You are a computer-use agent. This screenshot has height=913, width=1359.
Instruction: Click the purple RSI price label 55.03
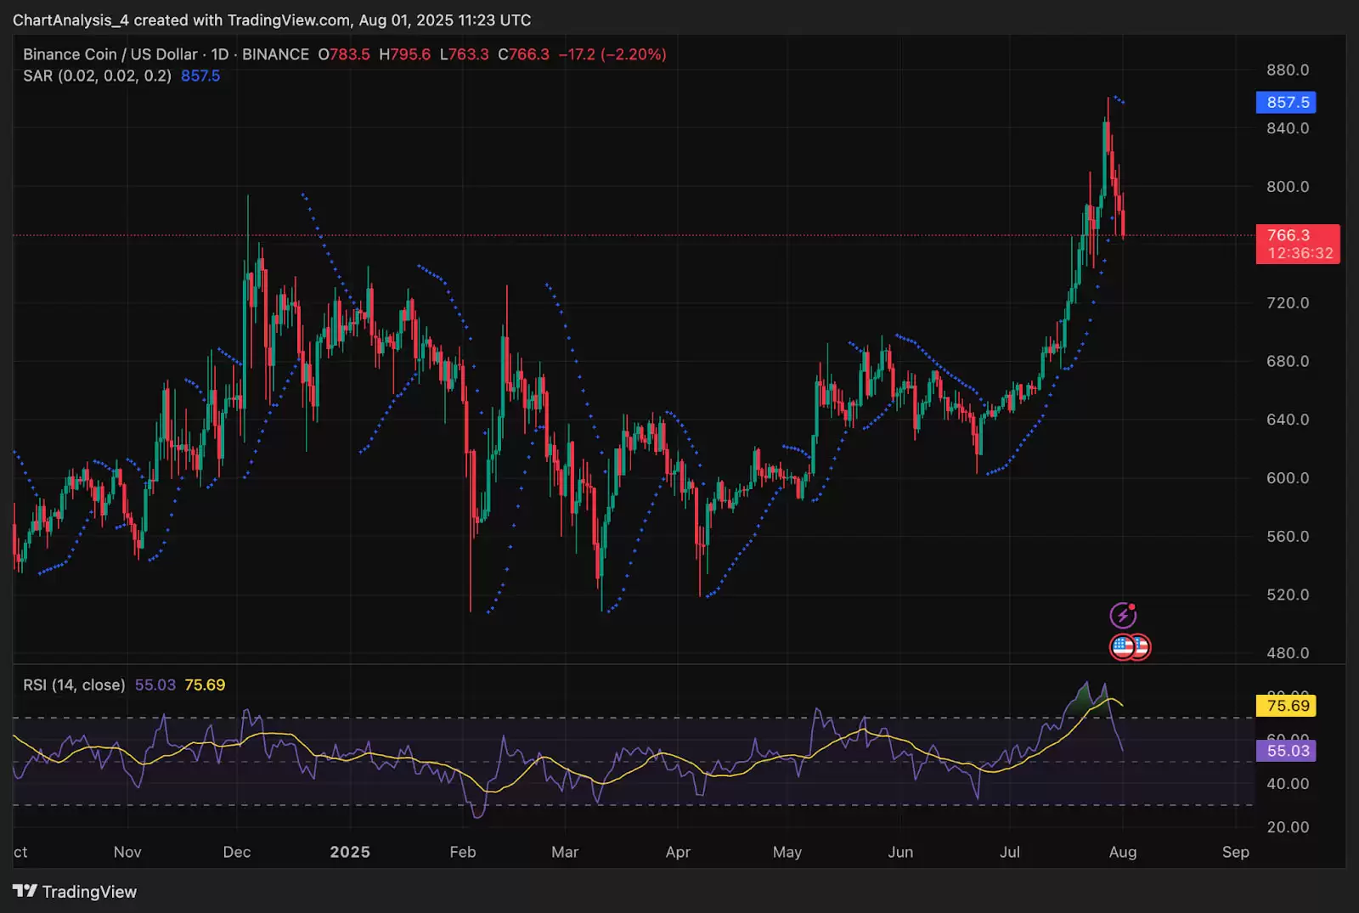coord(1285,750)
